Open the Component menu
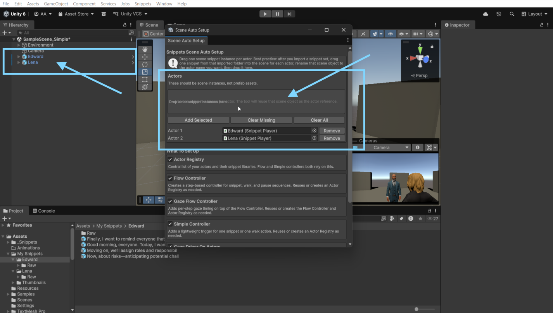The width and height of the screenshot is (553, 313). pos(84,4)
